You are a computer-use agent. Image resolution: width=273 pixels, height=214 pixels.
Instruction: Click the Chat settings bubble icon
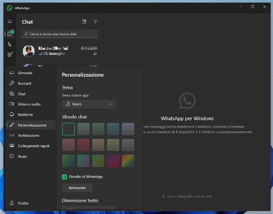point(12,93)
